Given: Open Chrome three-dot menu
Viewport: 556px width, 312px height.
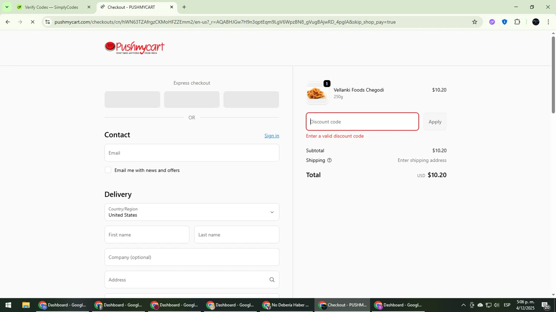Looking at the screenshot, I should (x=548, y=22).
